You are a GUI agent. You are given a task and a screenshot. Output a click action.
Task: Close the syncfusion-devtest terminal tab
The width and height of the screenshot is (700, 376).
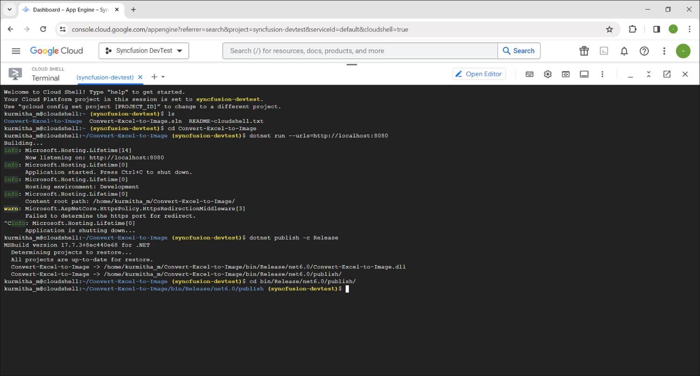pyautogui.click(x=140, y=77)
